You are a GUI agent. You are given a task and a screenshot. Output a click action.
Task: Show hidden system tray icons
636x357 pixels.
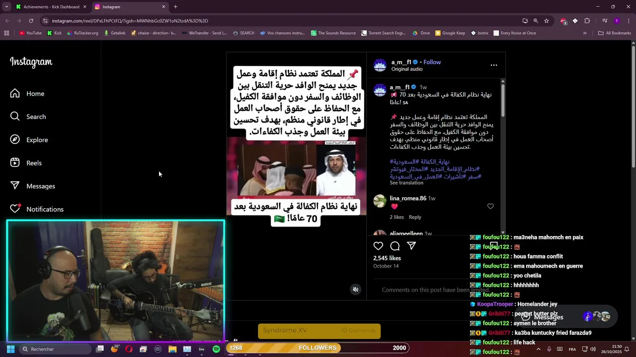pyautogui.click(x=538, y=349)
